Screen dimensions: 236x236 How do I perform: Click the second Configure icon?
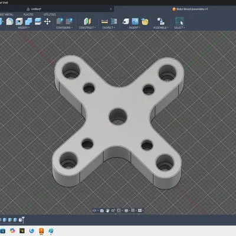tap(69, 21)
